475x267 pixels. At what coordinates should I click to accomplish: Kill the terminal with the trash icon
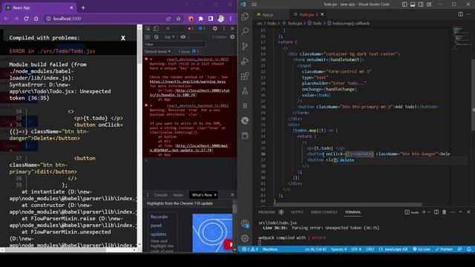point(444,212)
